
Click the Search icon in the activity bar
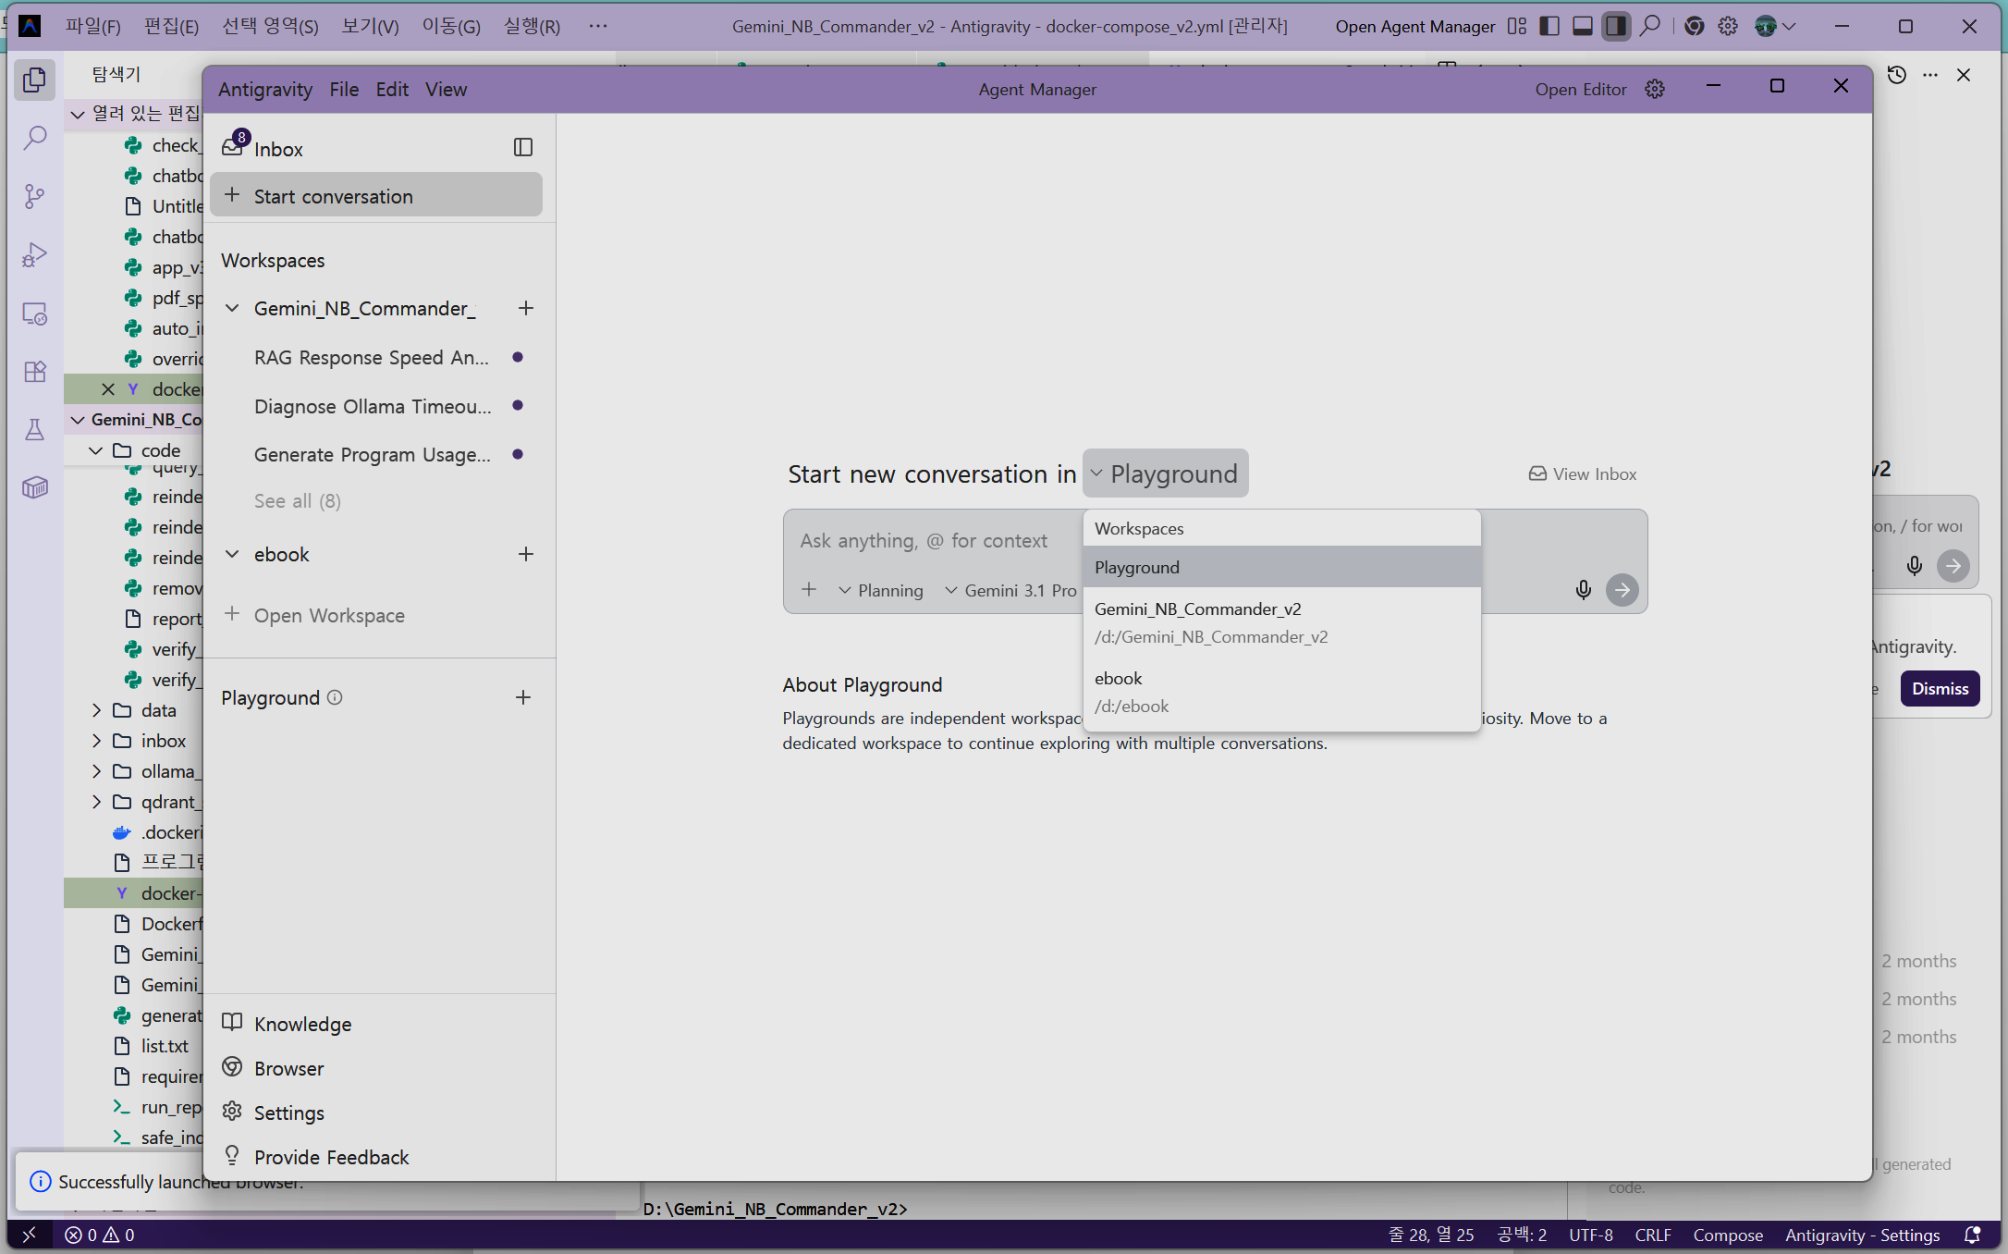(x=34, y=138)
